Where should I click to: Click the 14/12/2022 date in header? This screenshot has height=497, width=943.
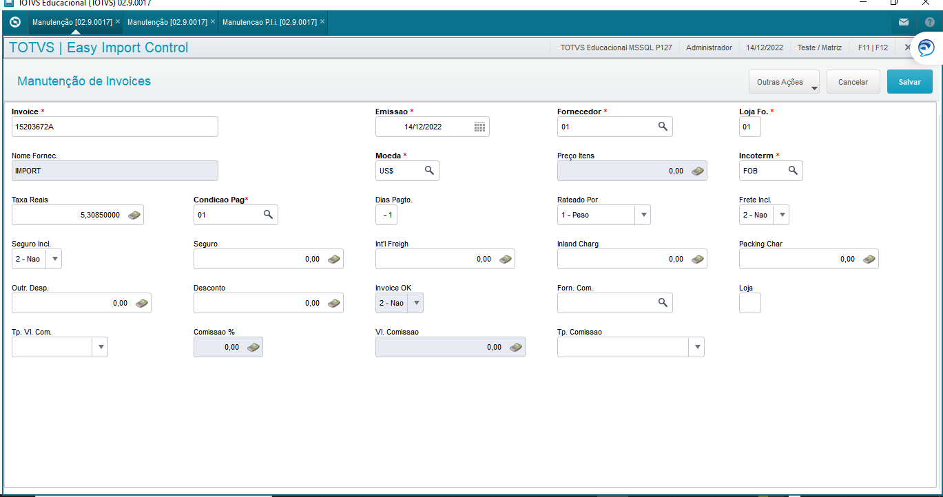point(765,47)
